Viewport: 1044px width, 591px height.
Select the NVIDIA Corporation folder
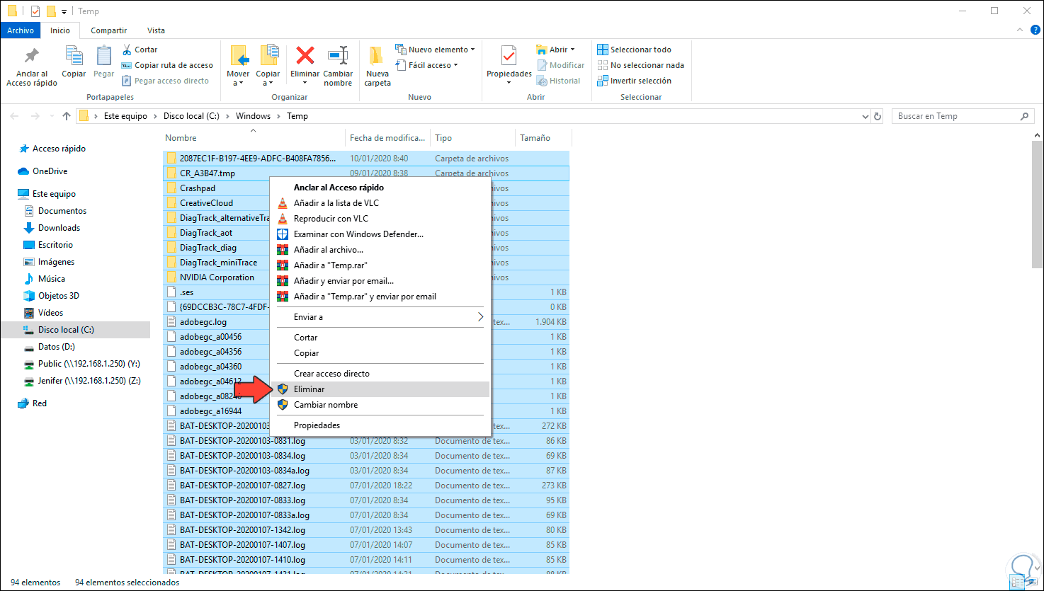[x=217, y=277]
